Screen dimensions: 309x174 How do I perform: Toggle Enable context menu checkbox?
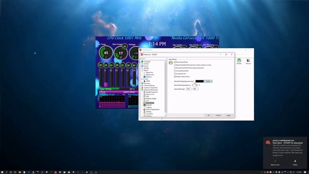(x=175, y=76)
